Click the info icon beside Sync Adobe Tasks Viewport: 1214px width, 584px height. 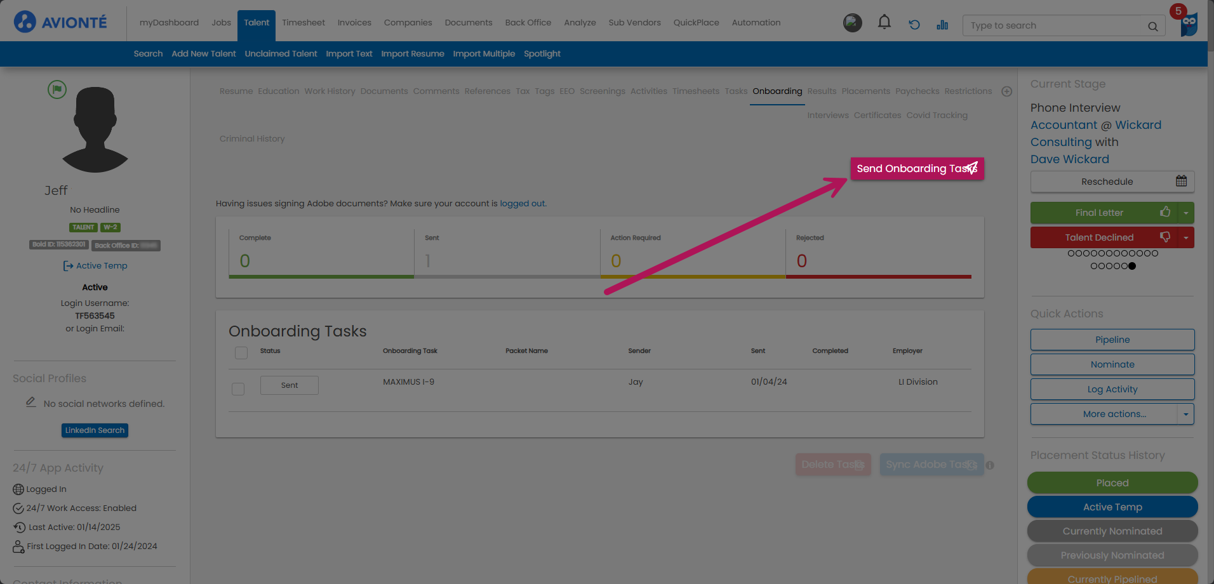990,465
